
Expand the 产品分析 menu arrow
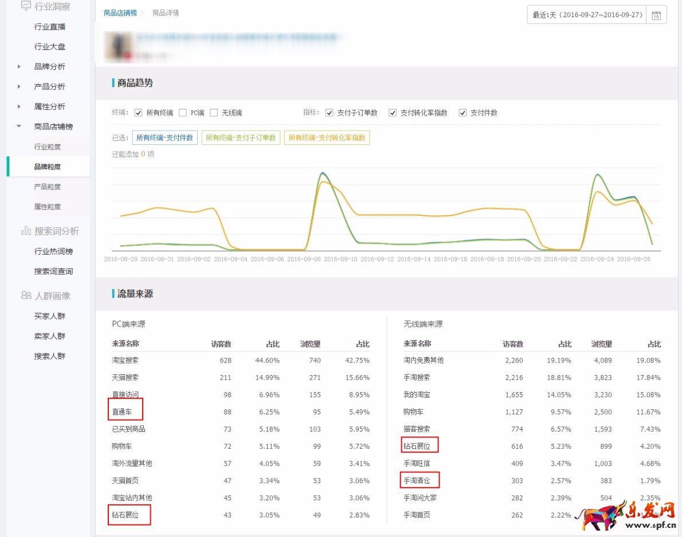19,86
